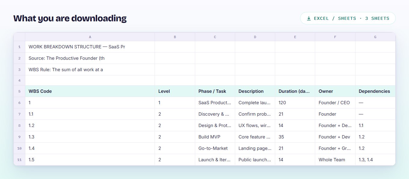The image size is (409, 179).
Task: Click the 'Complete lau...' description cell
Action: (255, 103)
